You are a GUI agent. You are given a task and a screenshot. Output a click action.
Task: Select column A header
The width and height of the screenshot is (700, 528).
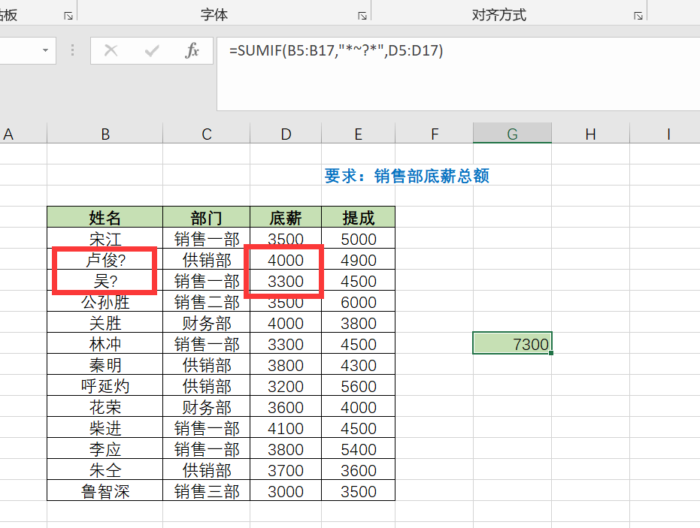(23, 134)
